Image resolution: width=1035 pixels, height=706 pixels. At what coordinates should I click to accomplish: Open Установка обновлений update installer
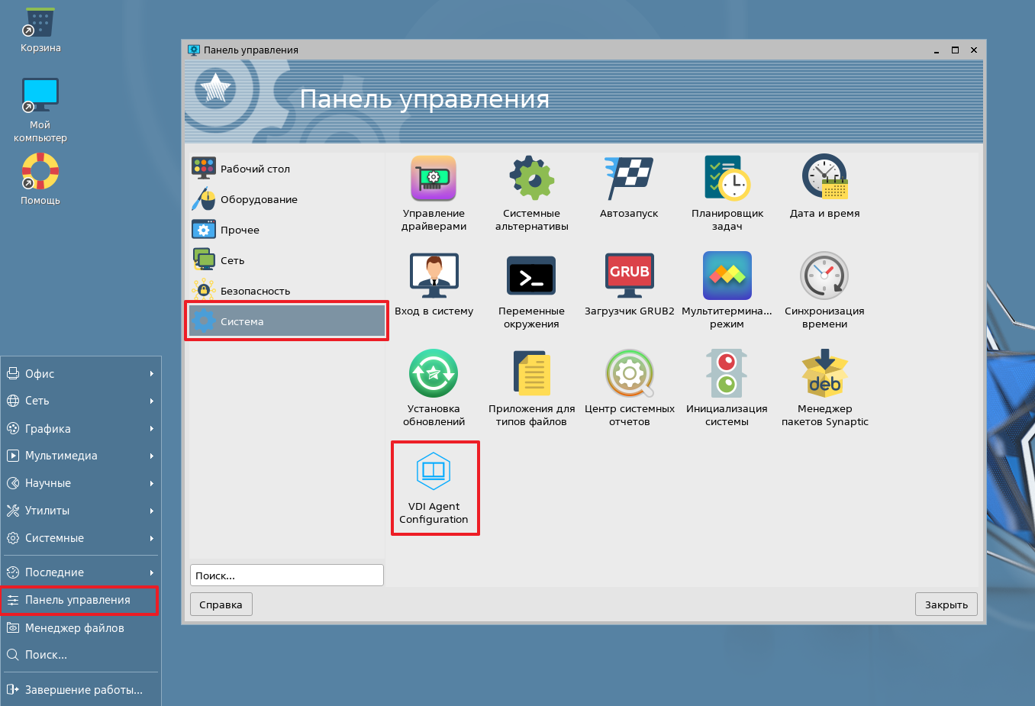[434, 374]
